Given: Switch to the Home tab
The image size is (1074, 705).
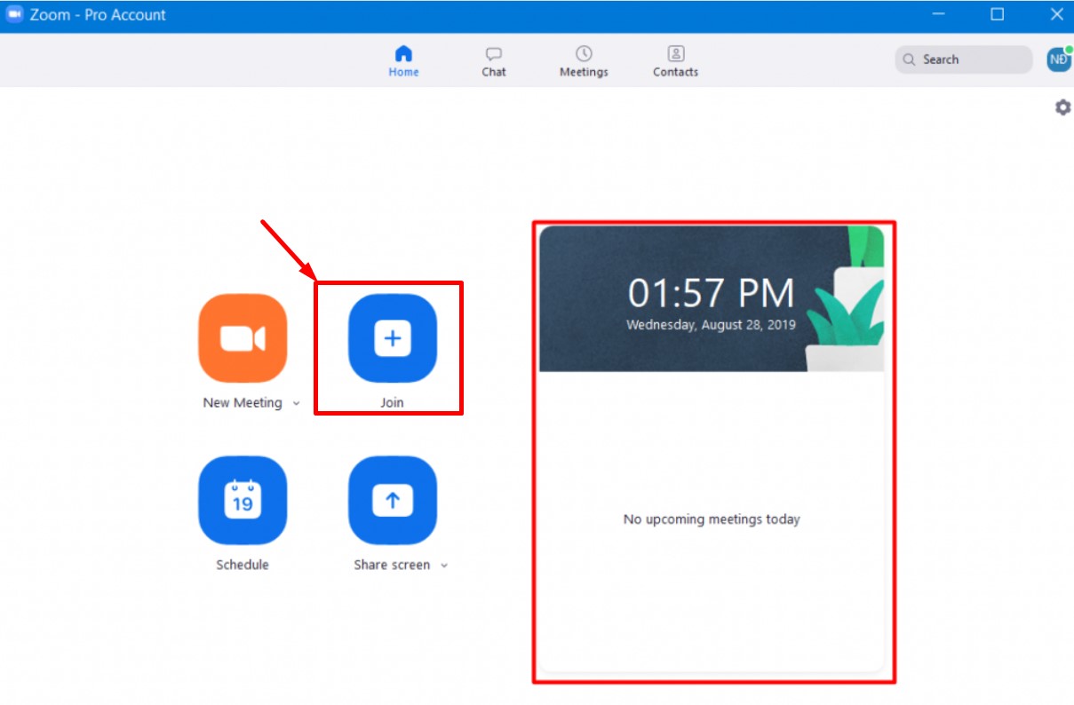Looking at the screenshot, I should 403,61.
